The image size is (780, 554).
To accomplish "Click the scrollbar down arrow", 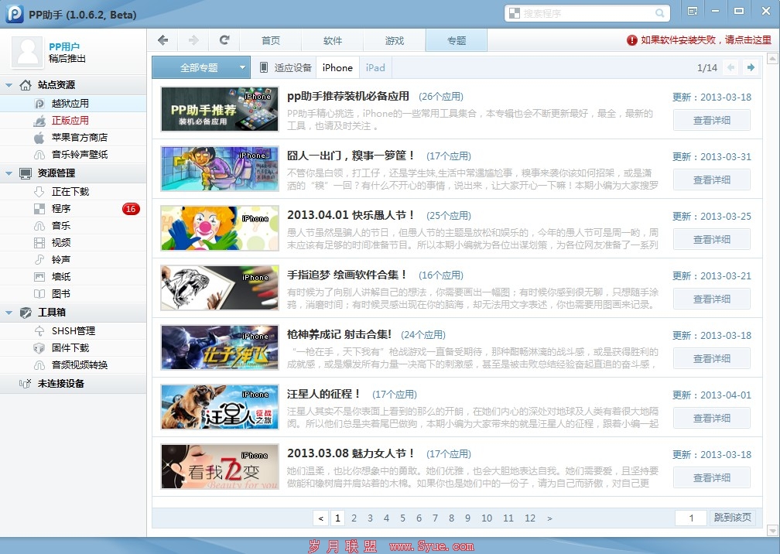I will tap(772, 530).
